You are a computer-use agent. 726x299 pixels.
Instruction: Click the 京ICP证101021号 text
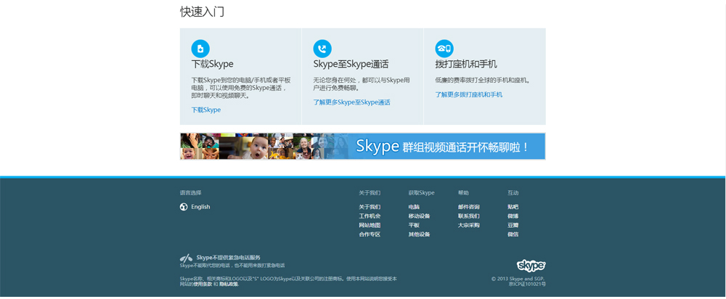tap(527, 284)
